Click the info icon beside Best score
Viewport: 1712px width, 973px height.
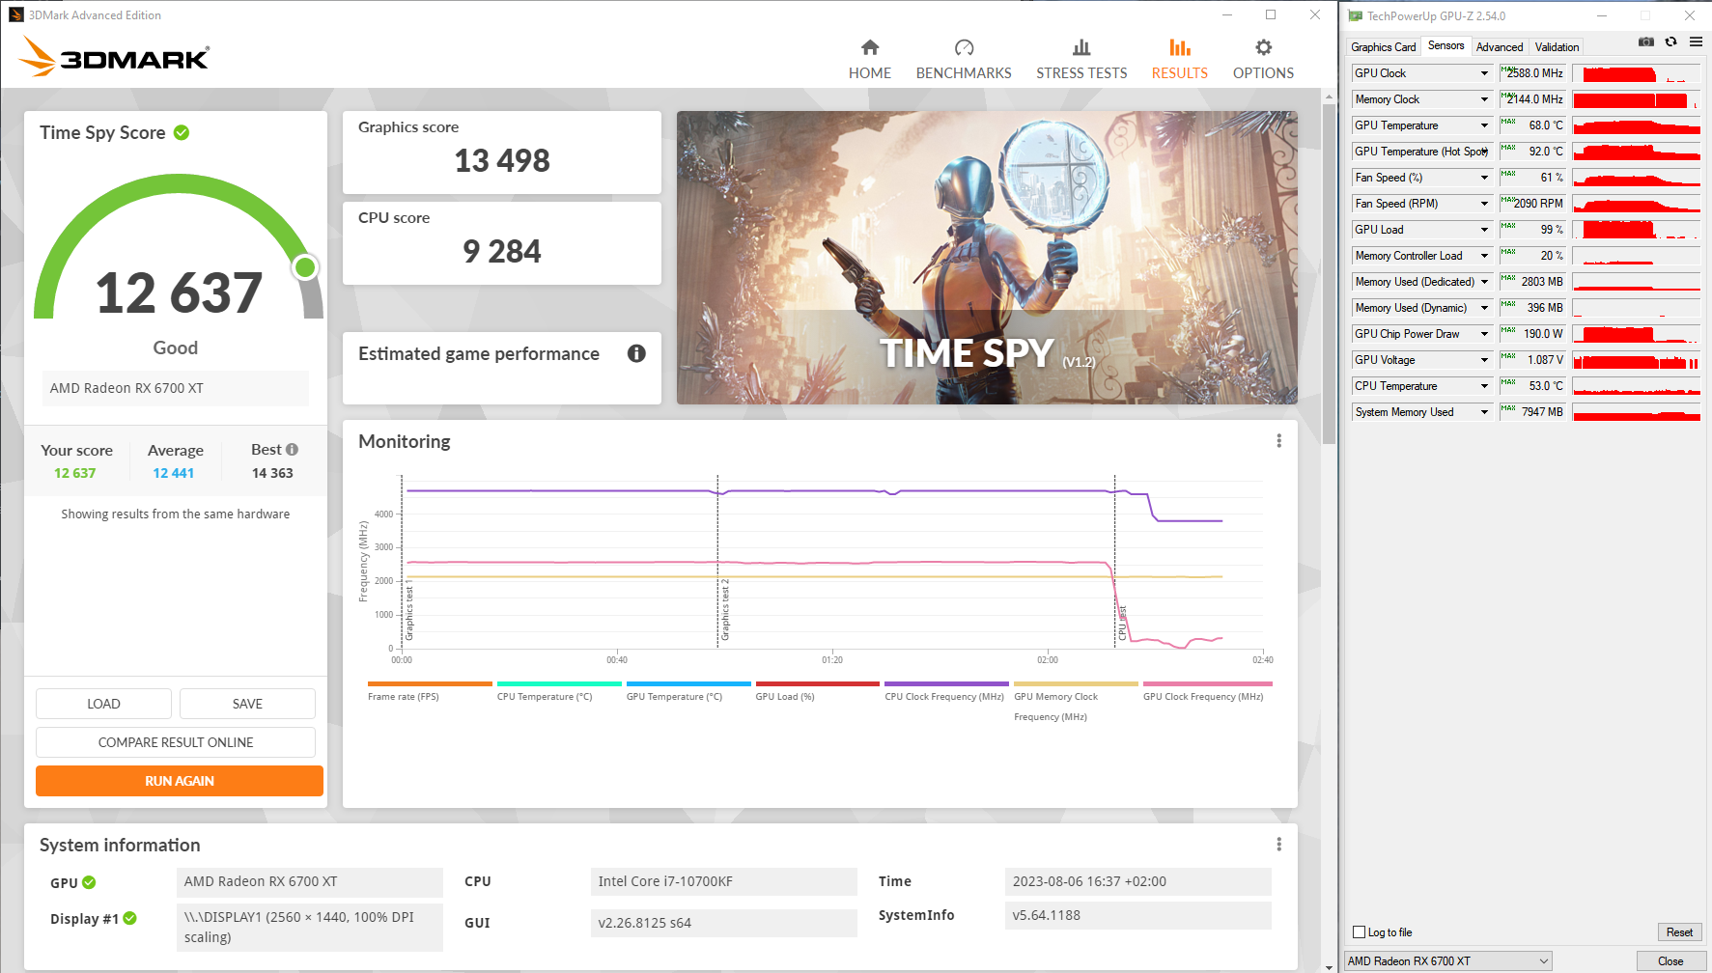pos(292,450)
